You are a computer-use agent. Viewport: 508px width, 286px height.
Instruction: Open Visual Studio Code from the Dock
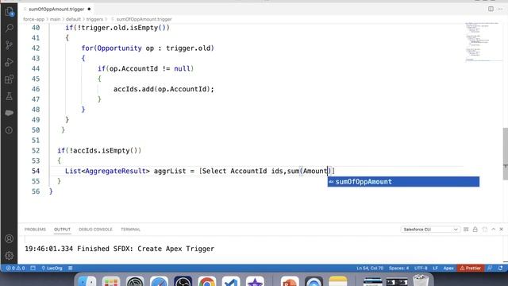[231, 282]
